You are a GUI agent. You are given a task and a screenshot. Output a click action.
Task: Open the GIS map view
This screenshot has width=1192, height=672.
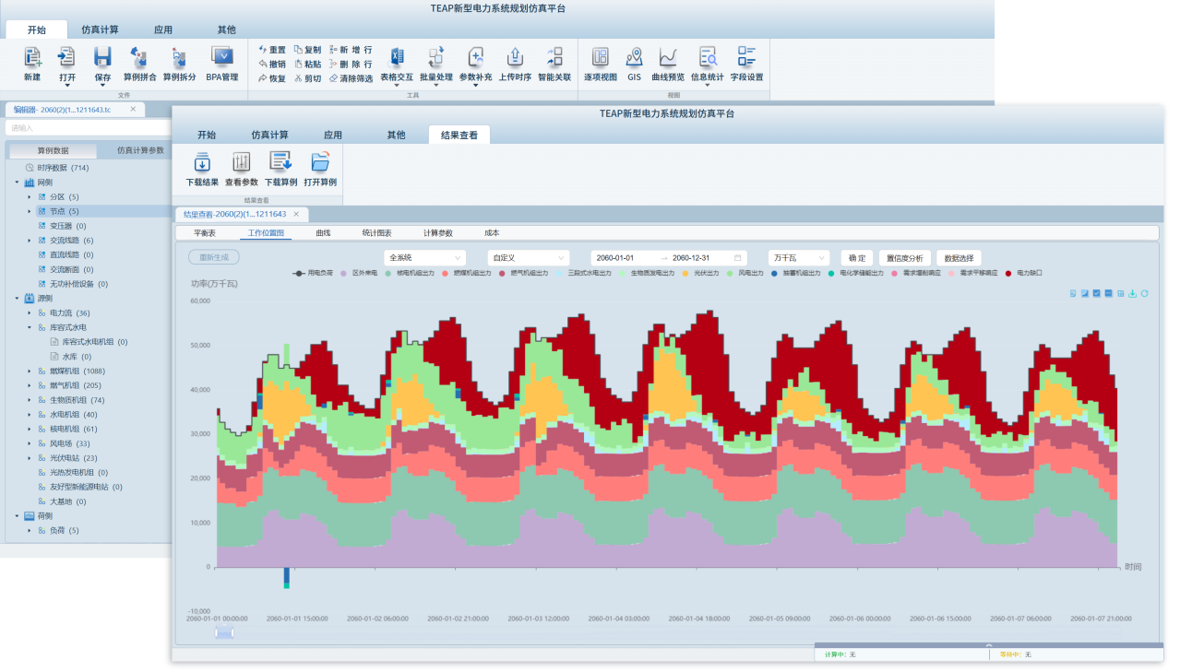(x=634, y=58)
